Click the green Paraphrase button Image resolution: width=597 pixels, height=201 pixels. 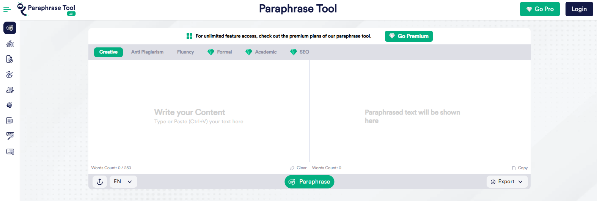point(309,182)
